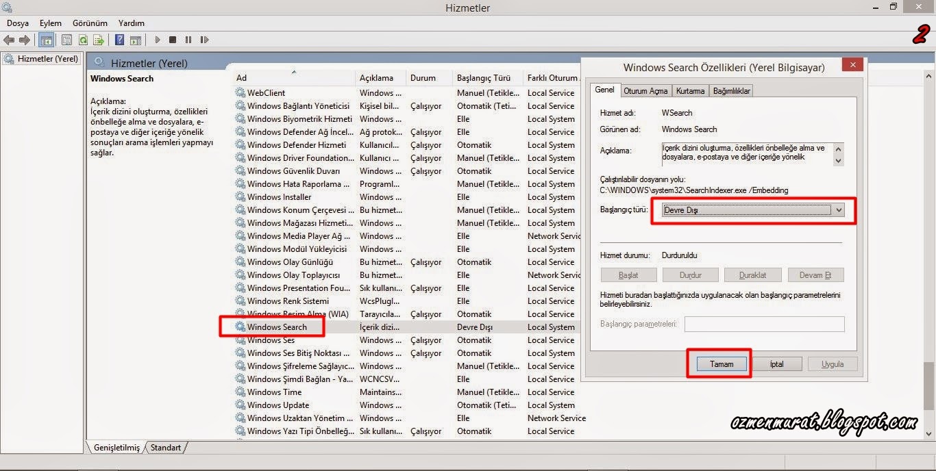Click the gear icon beside Windows Search row
The height and width of the screenshot is (471, 936).
coord(241,327)
